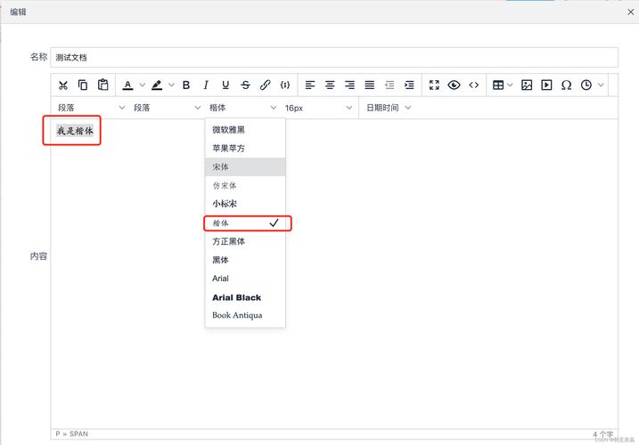Toggle the preview eye icon
Screen dimensions: 639x445
455,85
